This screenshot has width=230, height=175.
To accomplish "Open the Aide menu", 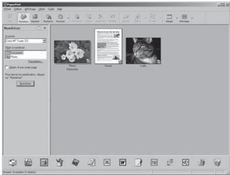I will click(60, 9).
